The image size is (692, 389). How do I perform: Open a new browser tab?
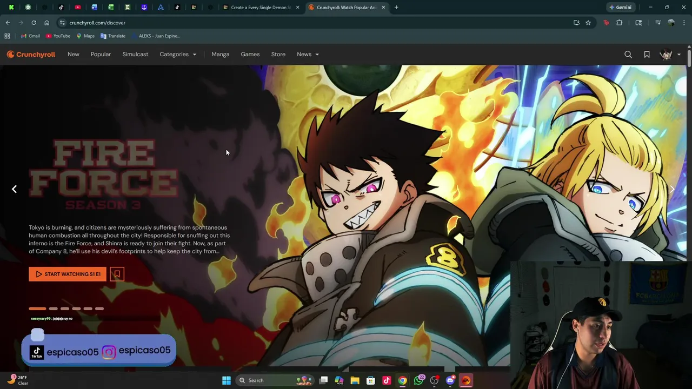[396, 8]
